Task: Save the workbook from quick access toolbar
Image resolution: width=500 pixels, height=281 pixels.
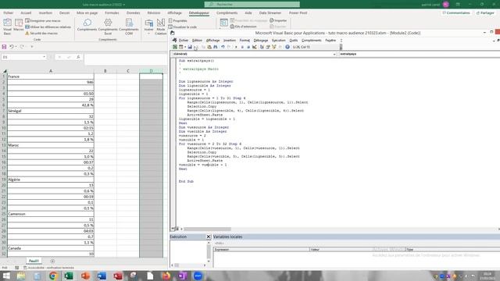Action: pos(4,47)
